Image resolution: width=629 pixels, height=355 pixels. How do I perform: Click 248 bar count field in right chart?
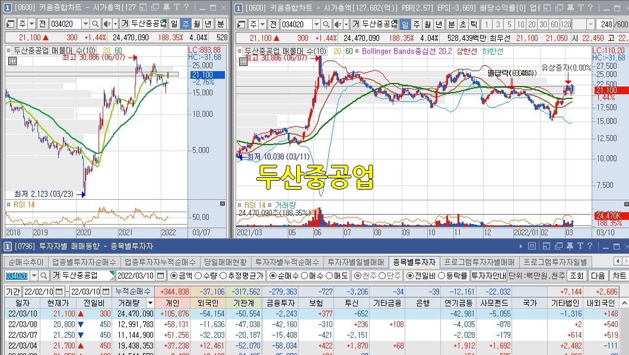(606, 24)
